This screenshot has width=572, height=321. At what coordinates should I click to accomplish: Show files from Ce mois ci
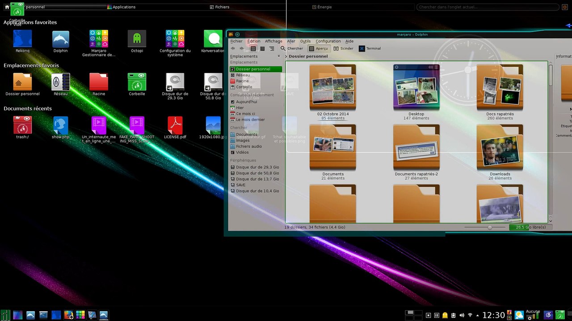click(256, 114)
